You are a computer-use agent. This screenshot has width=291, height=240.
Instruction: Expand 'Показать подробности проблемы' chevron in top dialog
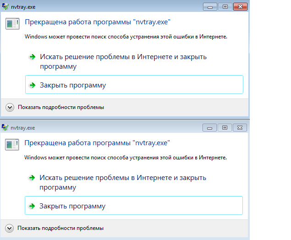[10, 107]
